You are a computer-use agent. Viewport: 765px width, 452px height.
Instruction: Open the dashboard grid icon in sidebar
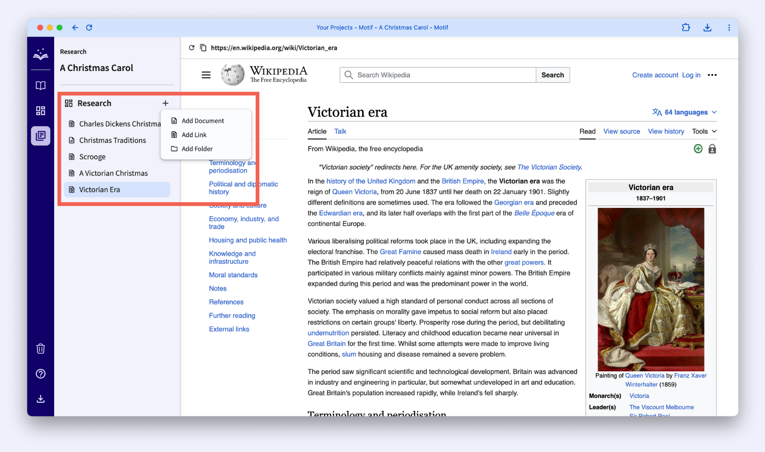[41, 111]
